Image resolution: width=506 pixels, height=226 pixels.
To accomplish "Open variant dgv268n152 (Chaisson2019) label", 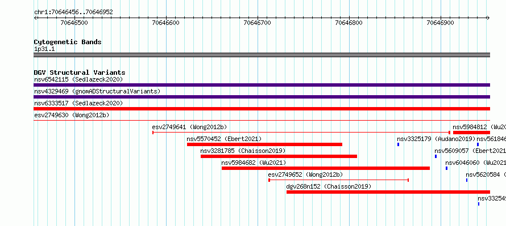I will (329, 186).
